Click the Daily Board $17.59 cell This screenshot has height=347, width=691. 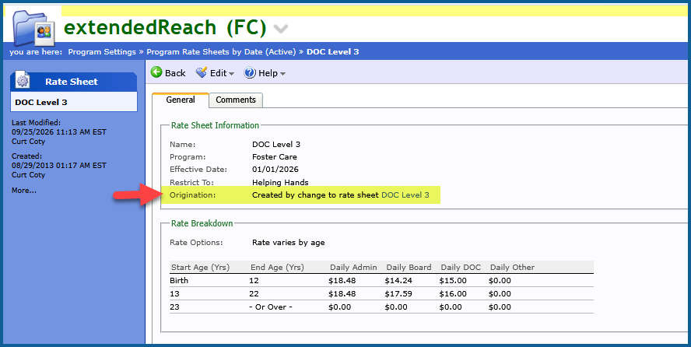coord(398,294)
